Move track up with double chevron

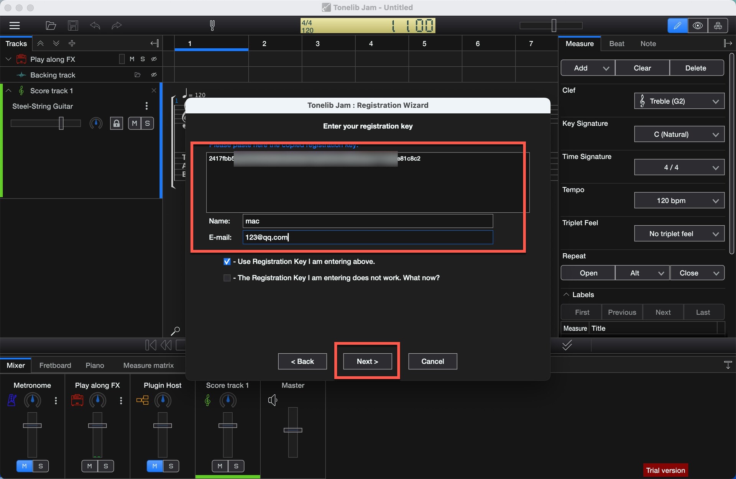pos(40,43)
